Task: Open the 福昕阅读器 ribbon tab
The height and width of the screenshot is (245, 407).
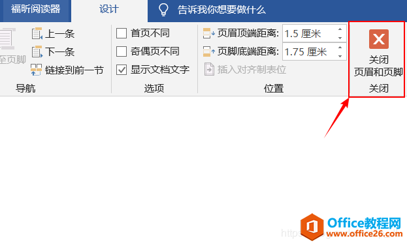Action: tap(35, 9)
